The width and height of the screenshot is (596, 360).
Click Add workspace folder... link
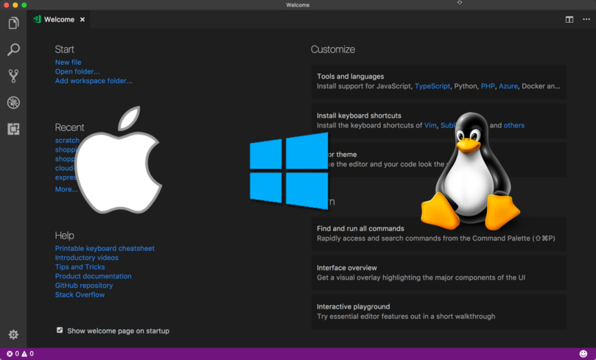[94, 81]
